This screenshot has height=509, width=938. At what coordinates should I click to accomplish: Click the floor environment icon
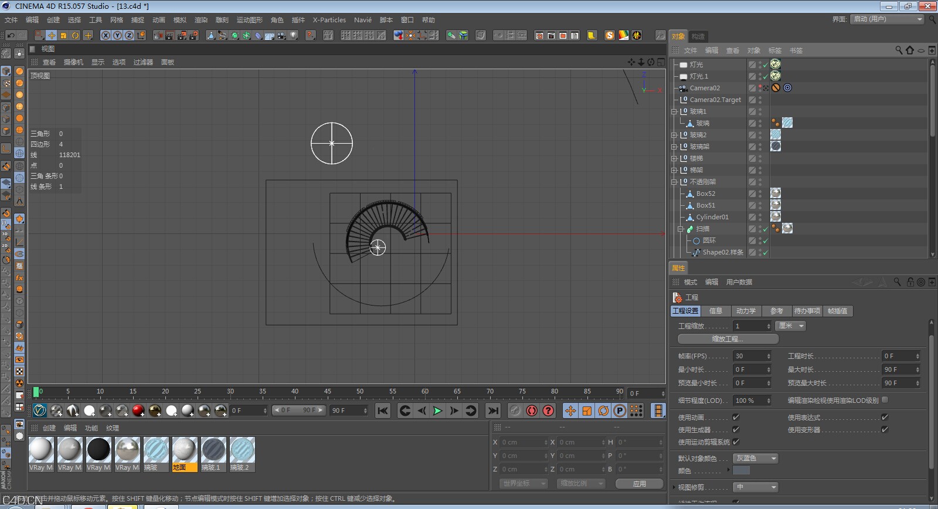click(x=270, y=35)
